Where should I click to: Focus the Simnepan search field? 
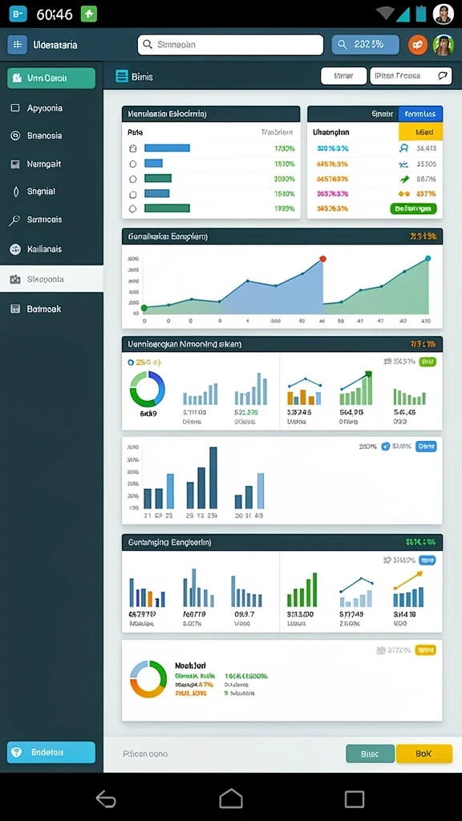[230, 45]
